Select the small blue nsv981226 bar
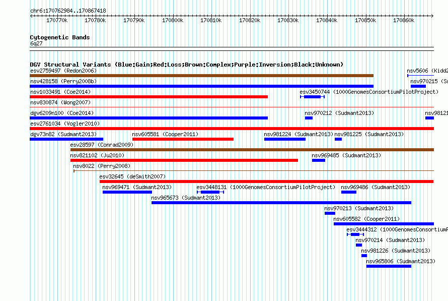The height and width of the screenshot is (301, 448). (364, 256)
